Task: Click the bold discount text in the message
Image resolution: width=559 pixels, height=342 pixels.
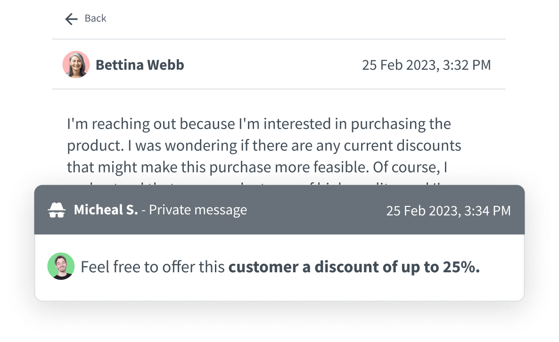Action: (x=354, y=266)
